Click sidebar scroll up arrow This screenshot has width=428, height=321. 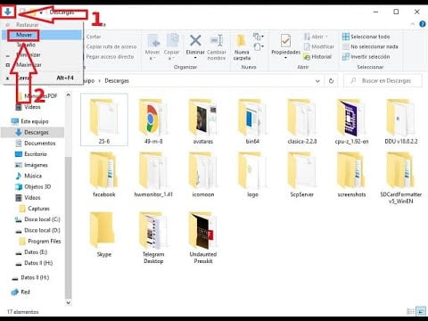68,95
